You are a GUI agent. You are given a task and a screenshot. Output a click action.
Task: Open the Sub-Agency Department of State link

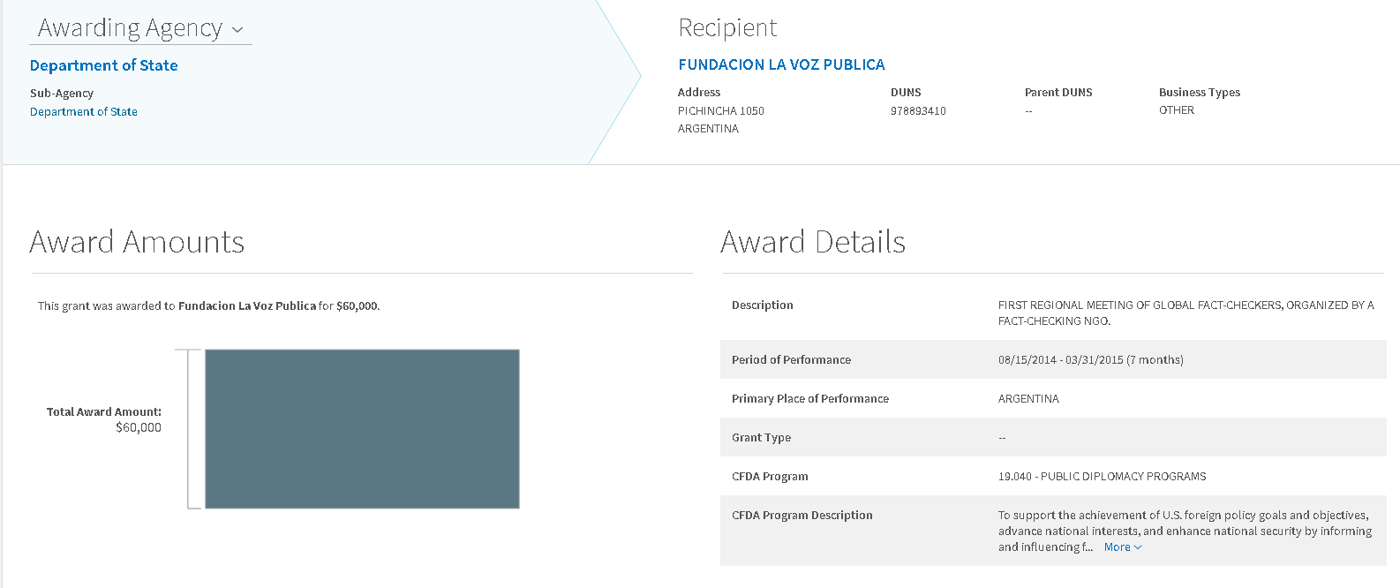tap(84, 112)
